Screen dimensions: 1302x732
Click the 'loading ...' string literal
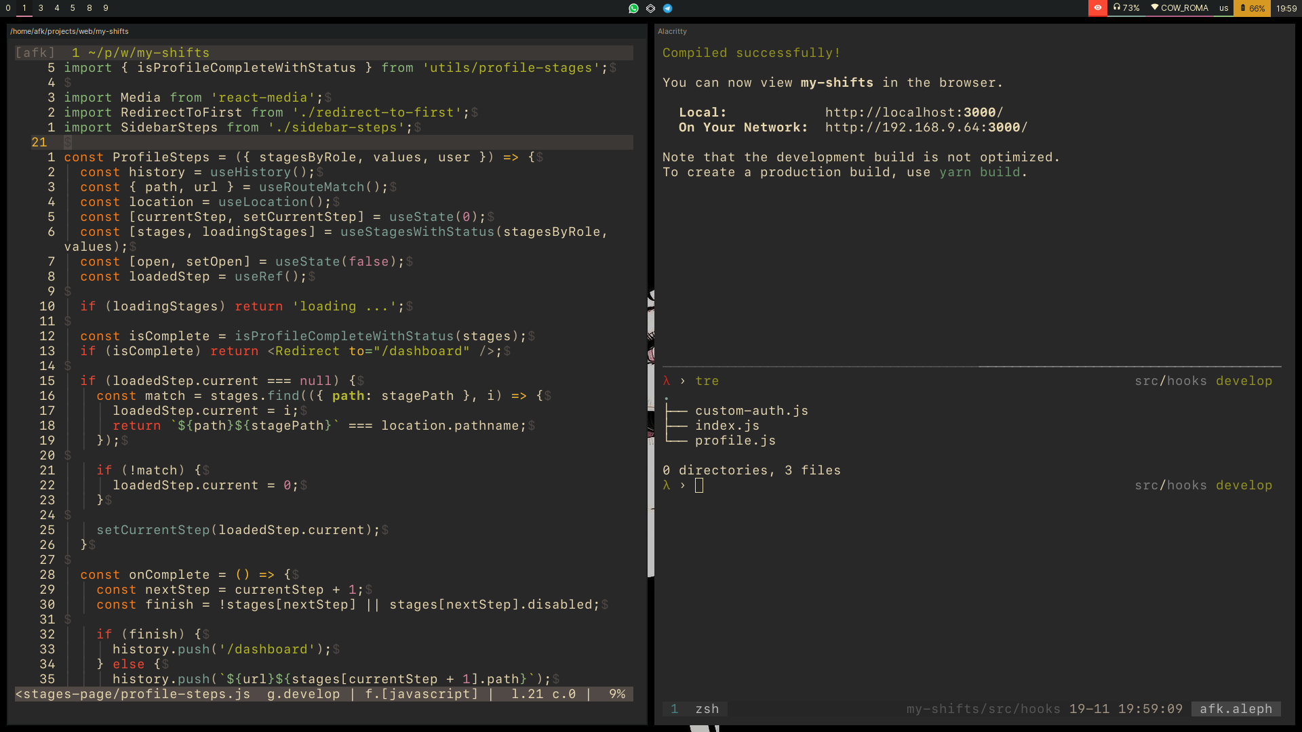pos(344,306)
